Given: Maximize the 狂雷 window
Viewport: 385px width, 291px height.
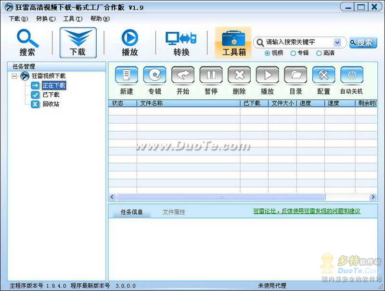Looking at the screenshot, I should pos(361,7).
